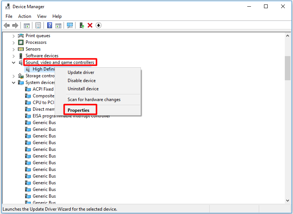Click the printer icon beside Print queues

21,36
